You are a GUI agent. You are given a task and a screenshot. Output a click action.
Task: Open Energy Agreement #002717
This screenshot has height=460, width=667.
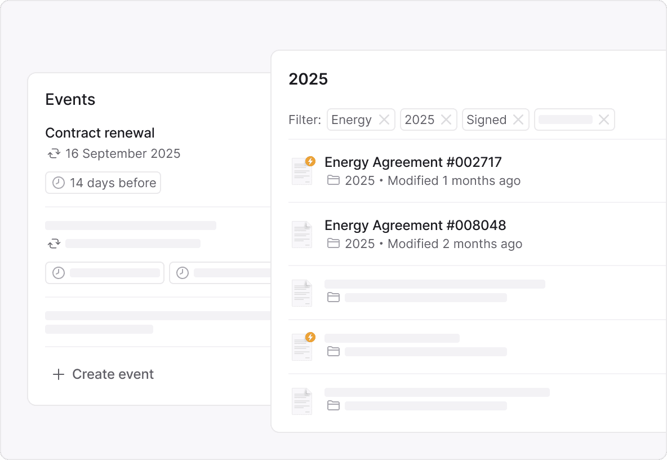pyautogui.click(x=413, y=162)
